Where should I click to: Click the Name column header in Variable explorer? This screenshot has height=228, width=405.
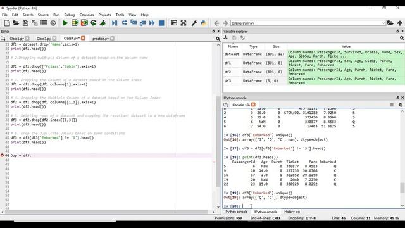233,46
